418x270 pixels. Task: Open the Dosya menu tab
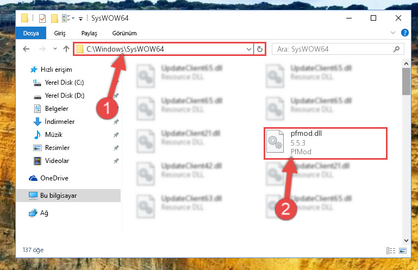coord(31,33)
